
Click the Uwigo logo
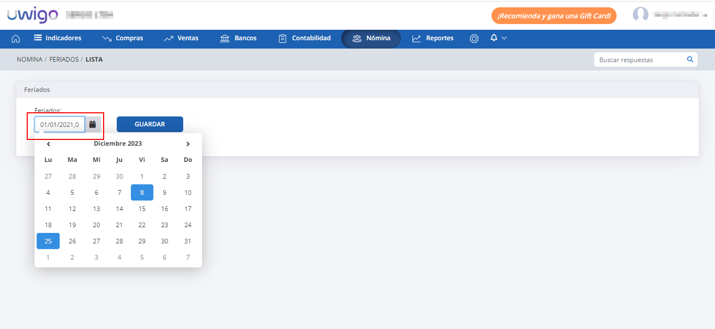[x=32, y=15]
